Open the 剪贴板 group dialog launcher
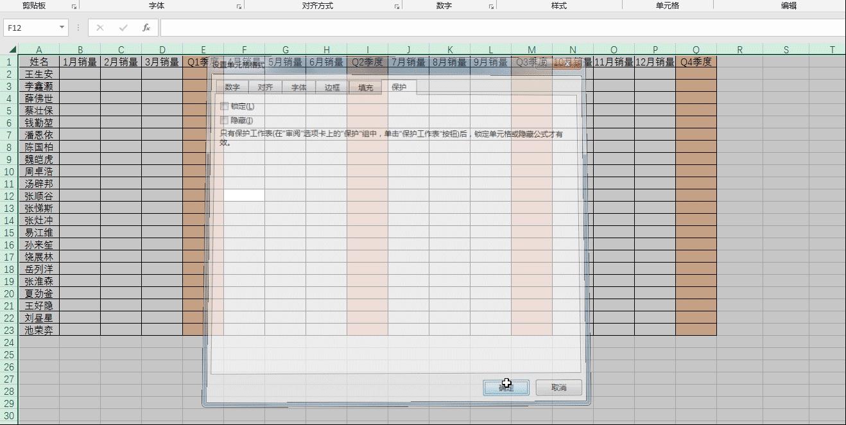846x425 pixels. (74, 6)
